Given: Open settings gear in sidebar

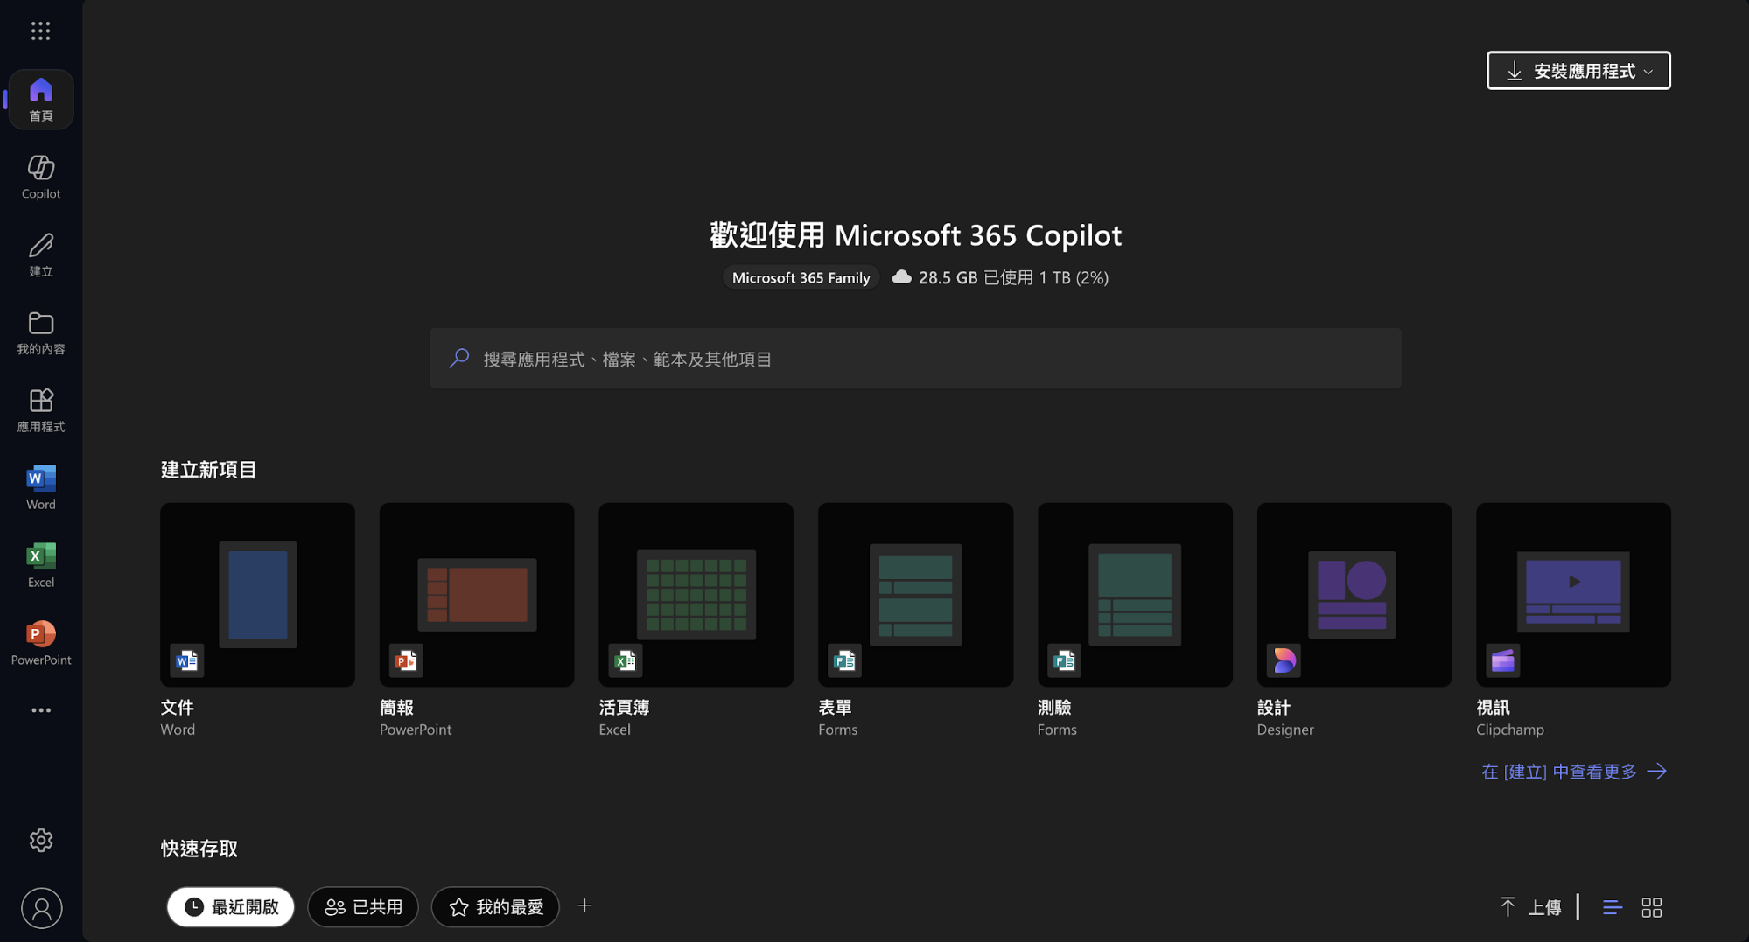Looking at the screenshot, I should 41,841.
